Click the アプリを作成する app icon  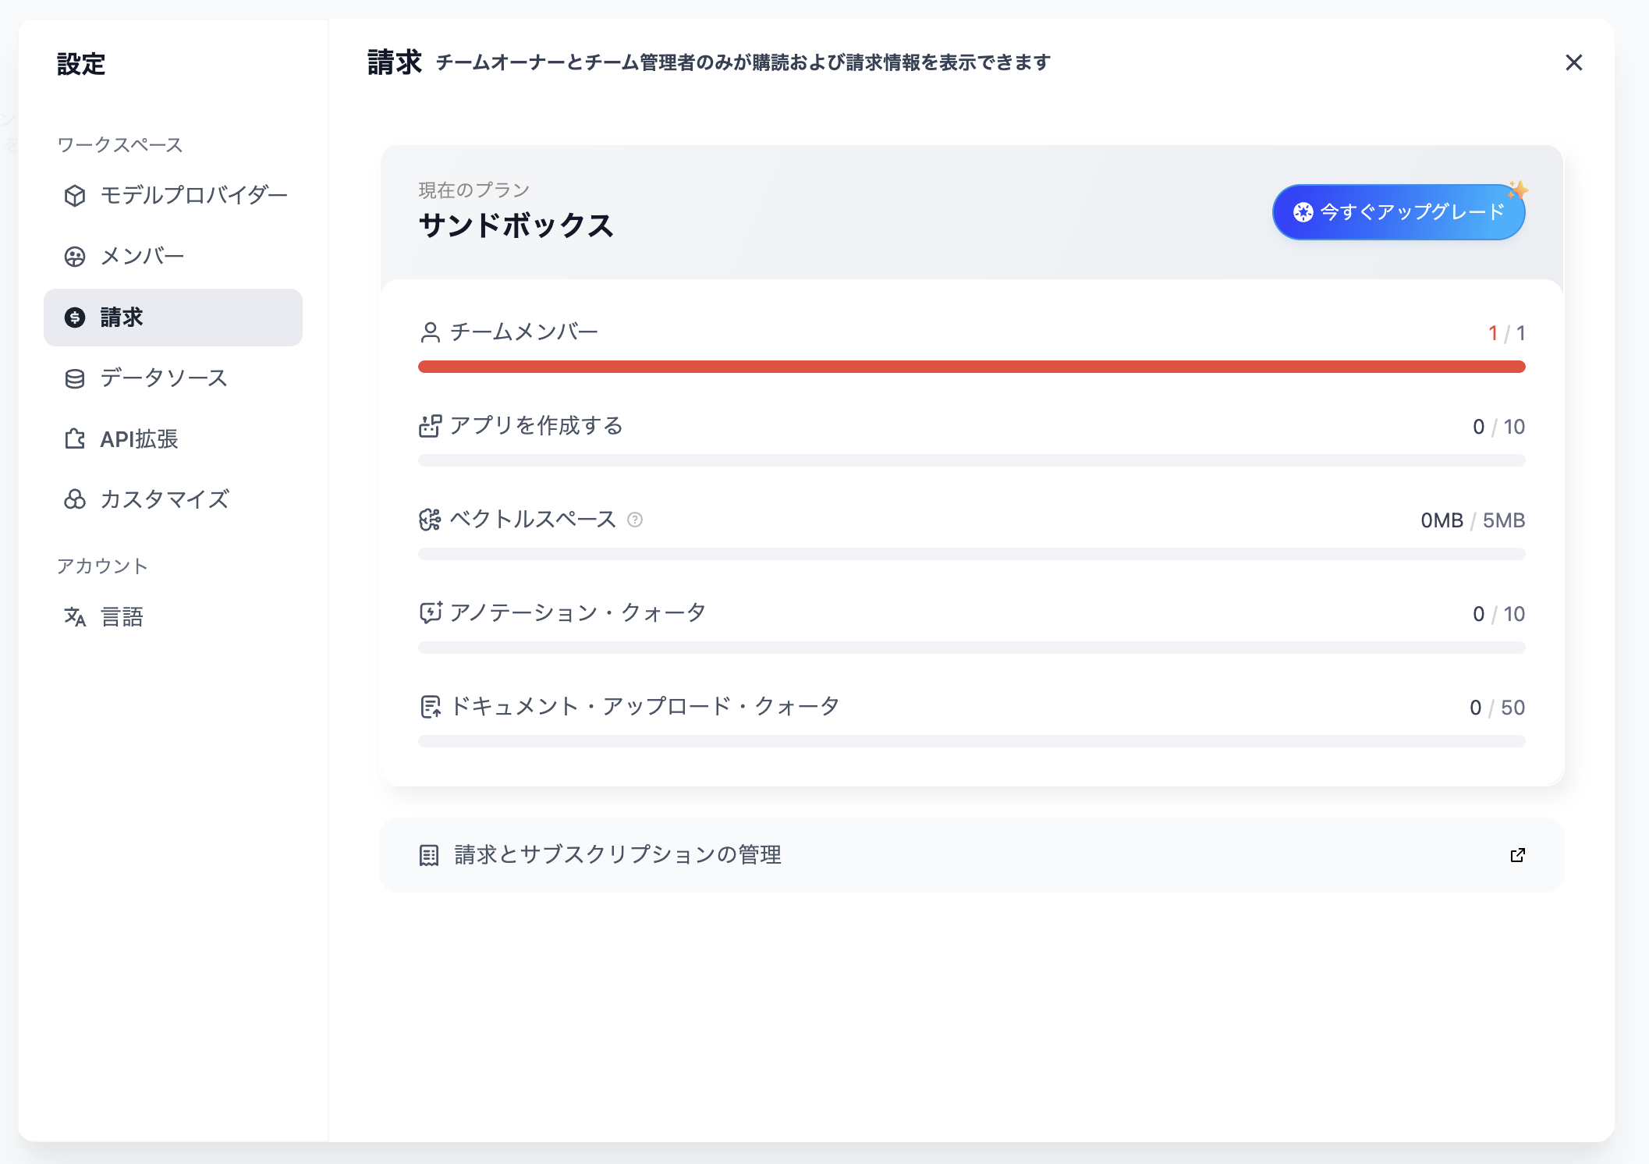[x=430, y=425]
